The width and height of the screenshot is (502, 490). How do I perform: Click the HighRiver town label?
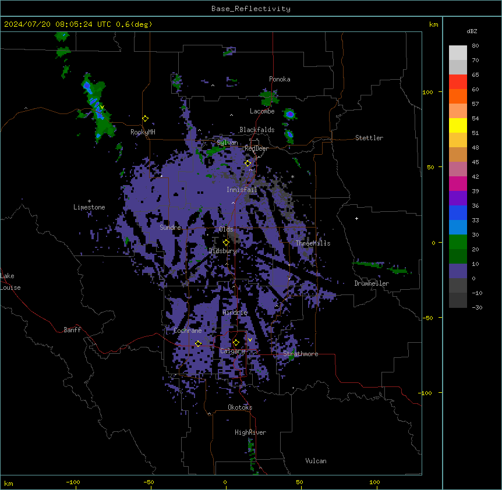pyautogui.click(x=250, y=432)
